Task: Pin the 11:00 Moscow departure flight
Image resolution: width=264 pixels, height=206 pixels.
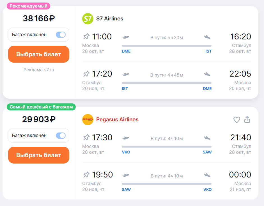Action: click(x=86, y=36)
